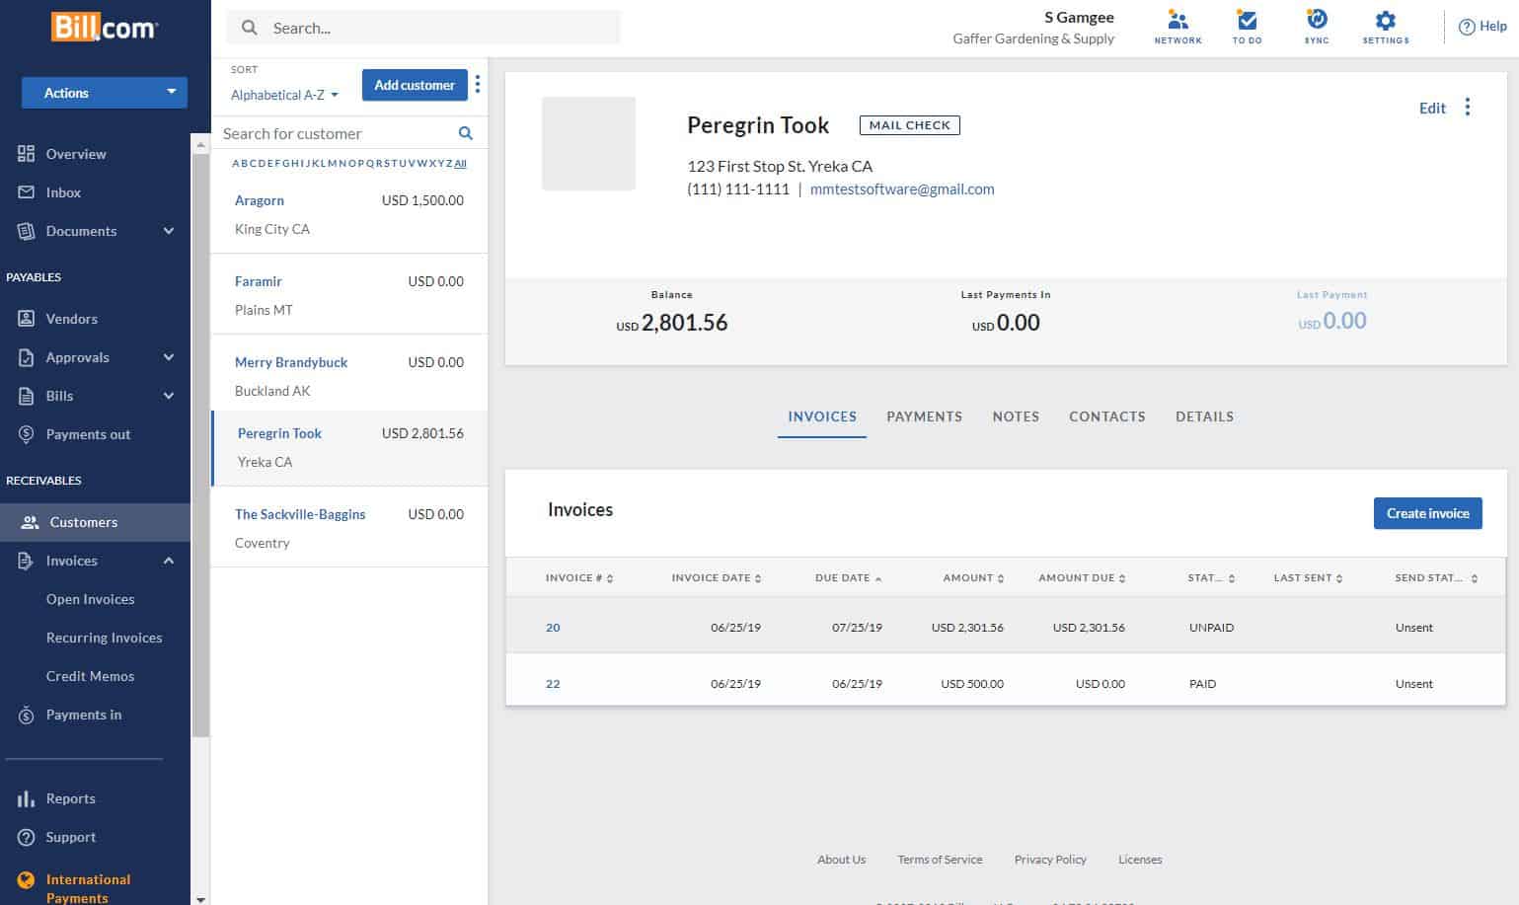The image size is (1519, 905).
Task: Select Aragorn in the customer list
Action: click(260, 200)
